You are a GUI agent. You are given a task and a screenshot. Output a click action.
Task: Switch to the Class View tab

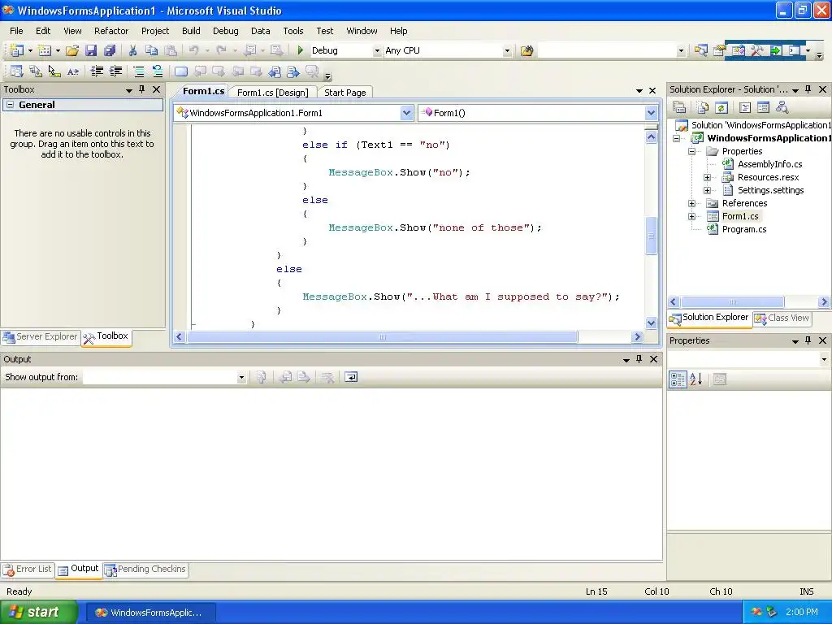[x=782, y=318]
